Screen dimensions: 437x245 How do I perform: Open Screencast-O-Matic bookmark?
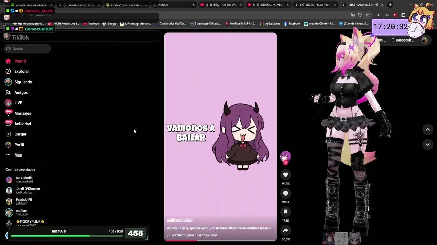click(206, 24)
